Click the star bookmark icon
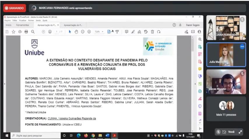The image size is (249, 139). pyautogui.click(x=13, y=32)
